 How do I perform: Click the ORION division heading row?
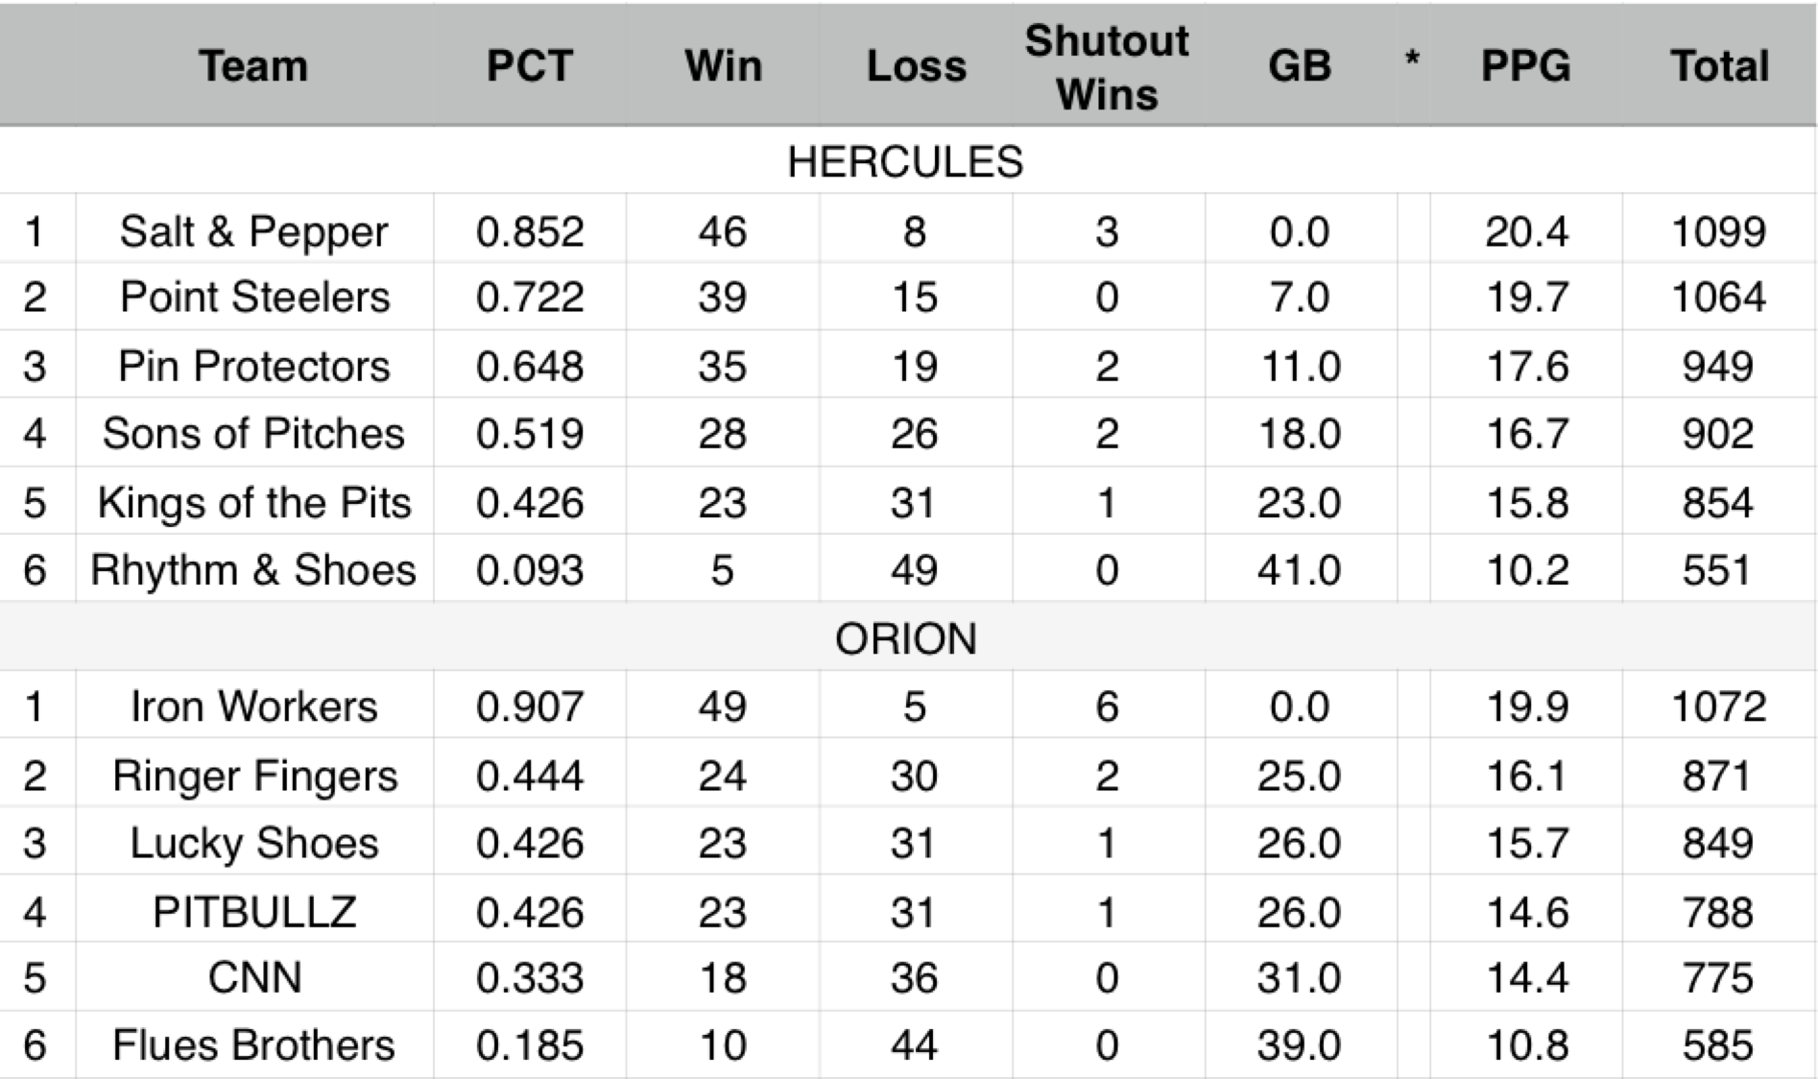tap(906, 638)
